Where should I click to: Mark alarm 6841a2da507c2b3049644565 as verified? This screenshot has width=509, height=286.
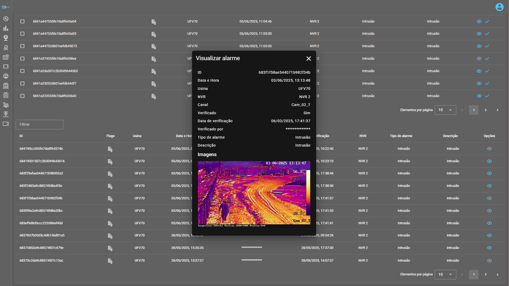487,71
